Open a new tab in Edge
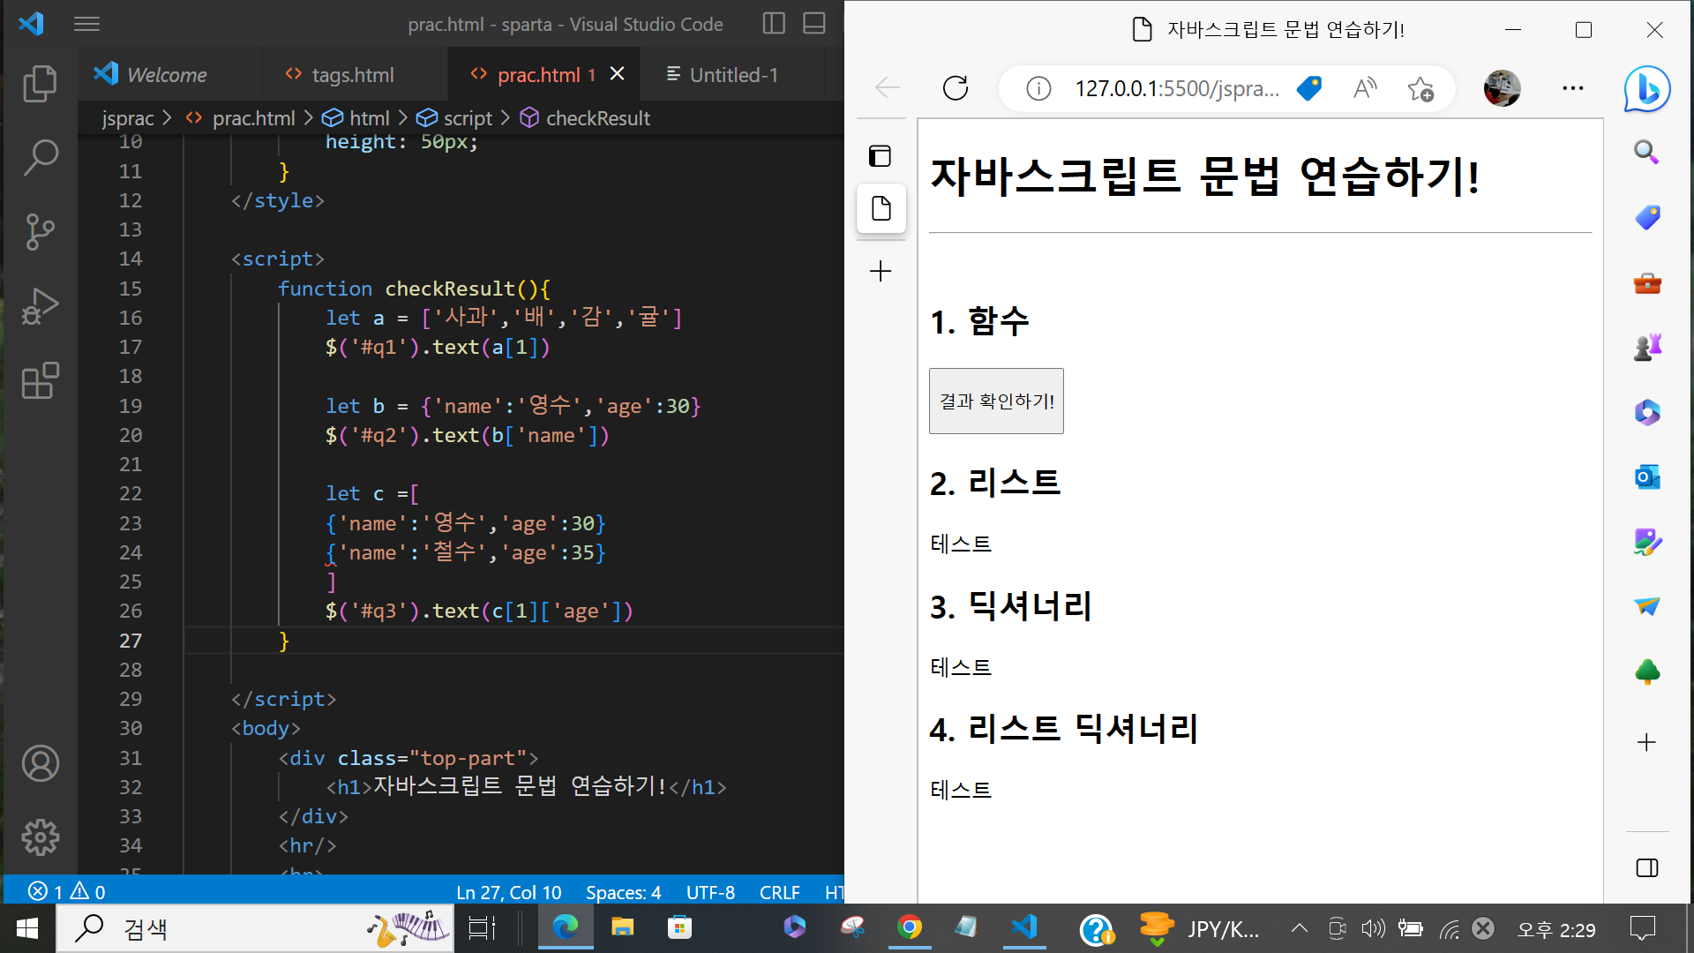Viewport: 1694px width, 953px height. tap(881, 271)
